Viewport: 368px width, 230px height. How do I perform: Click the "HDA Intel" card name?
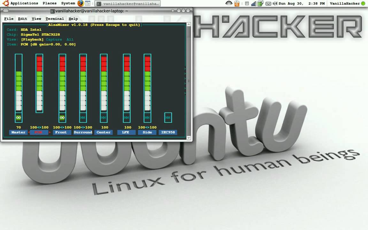click(x=31, y=30)
